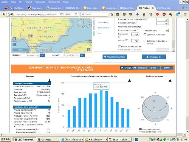Open the Ayuda menu
This screenshot has height=142, width=189.
tap(66, 2)
